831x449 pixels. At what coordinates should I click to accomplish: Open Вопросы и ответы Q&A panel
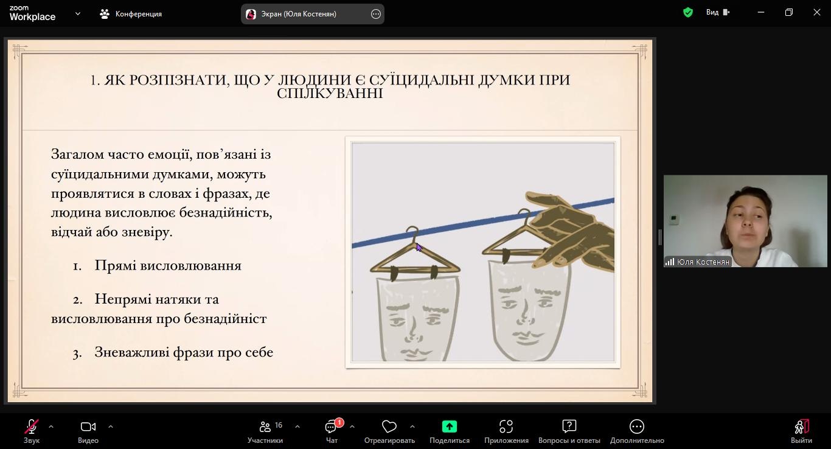(569, 431)
